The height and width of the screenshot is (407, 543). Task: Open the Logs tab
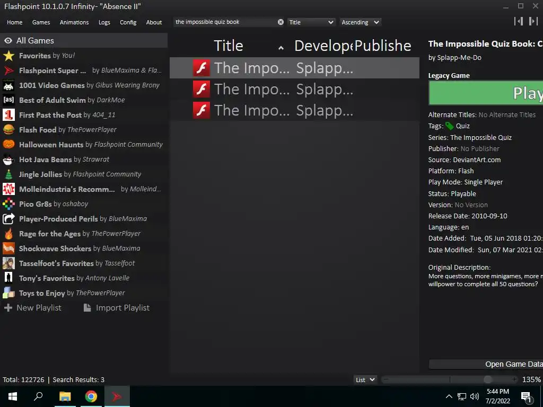click(x=104, y=22)
